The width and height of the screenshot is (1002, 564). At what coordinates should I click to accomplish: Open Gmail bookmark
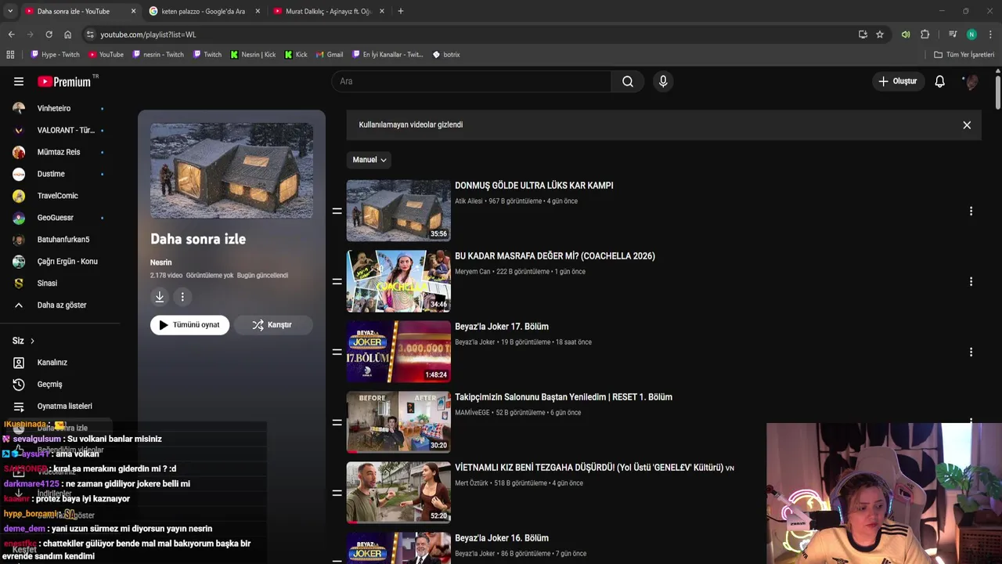click(x=330, y=55)
